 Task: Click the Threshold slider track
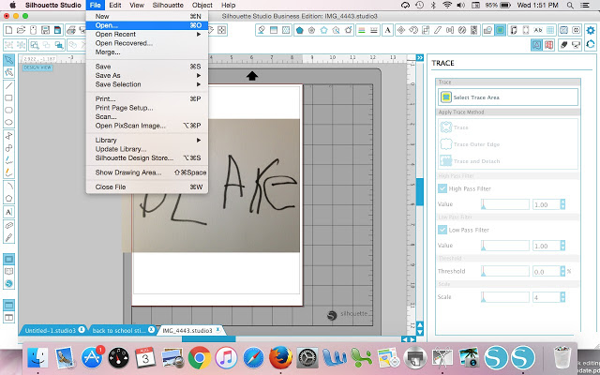pos(505,271)
